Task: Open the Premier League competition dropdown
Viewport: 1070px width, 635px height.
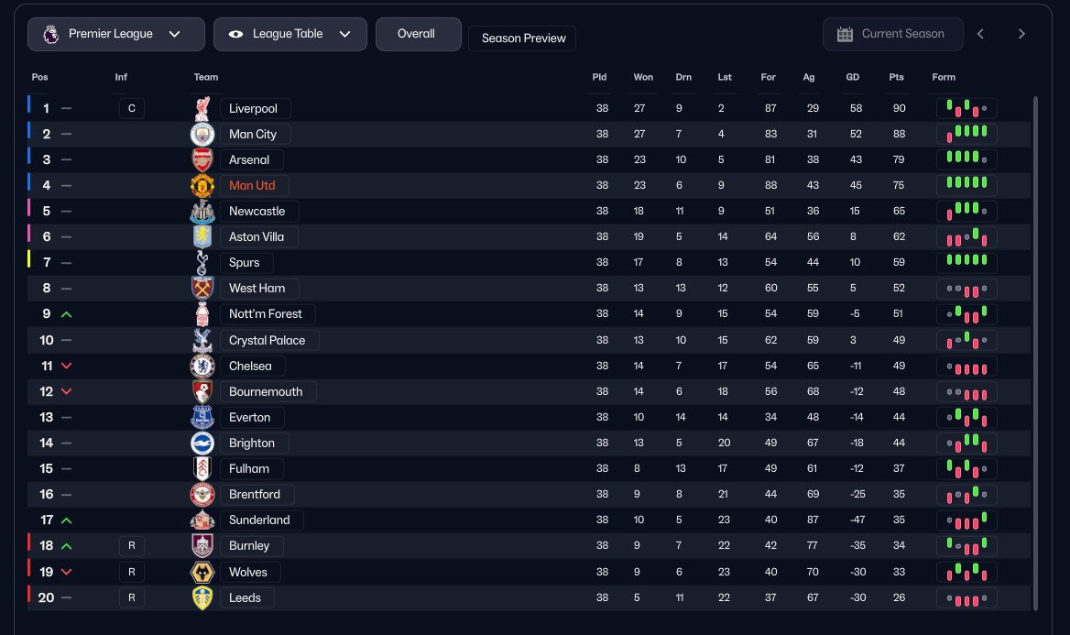Action: pyautogui.click(x=116, y=34)
